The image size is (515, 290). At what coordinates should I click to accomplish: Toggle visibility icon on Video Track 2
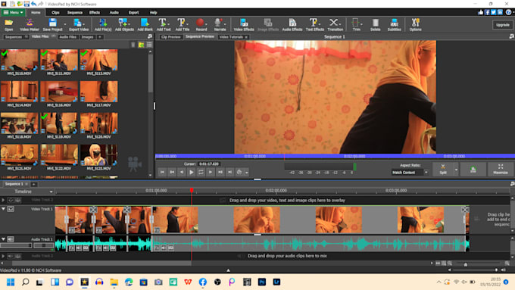(11, 200)
